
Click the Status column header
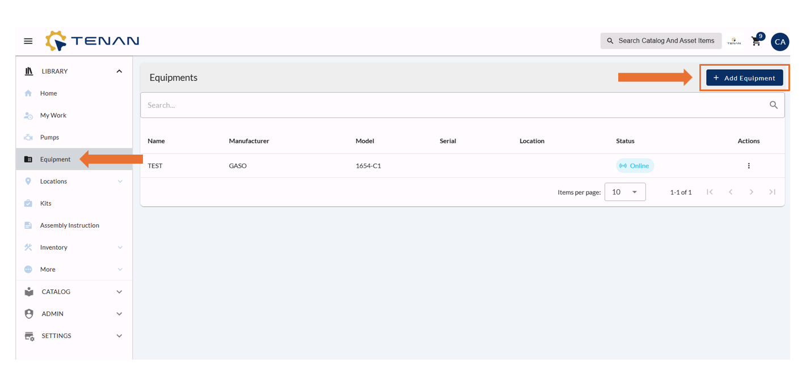(625, 141)
